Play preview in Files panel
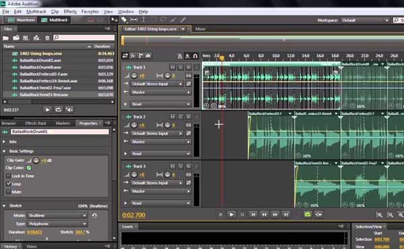404x249 pixels. pyautogui.click(x=47, y=110)
